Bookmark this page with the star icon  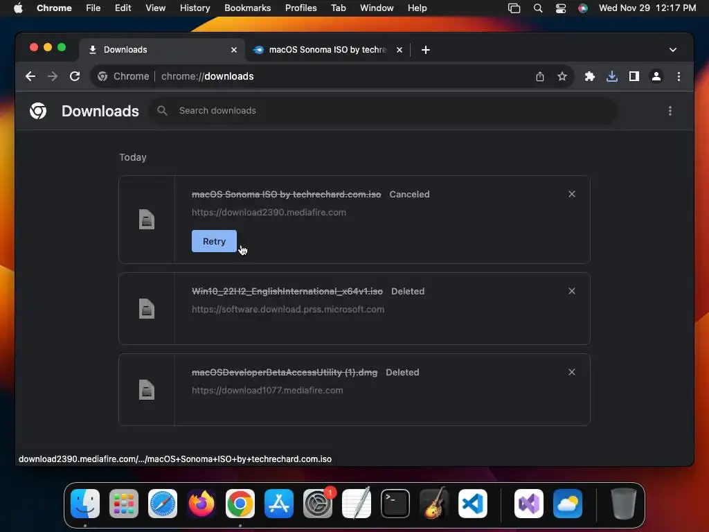[562, 76]
